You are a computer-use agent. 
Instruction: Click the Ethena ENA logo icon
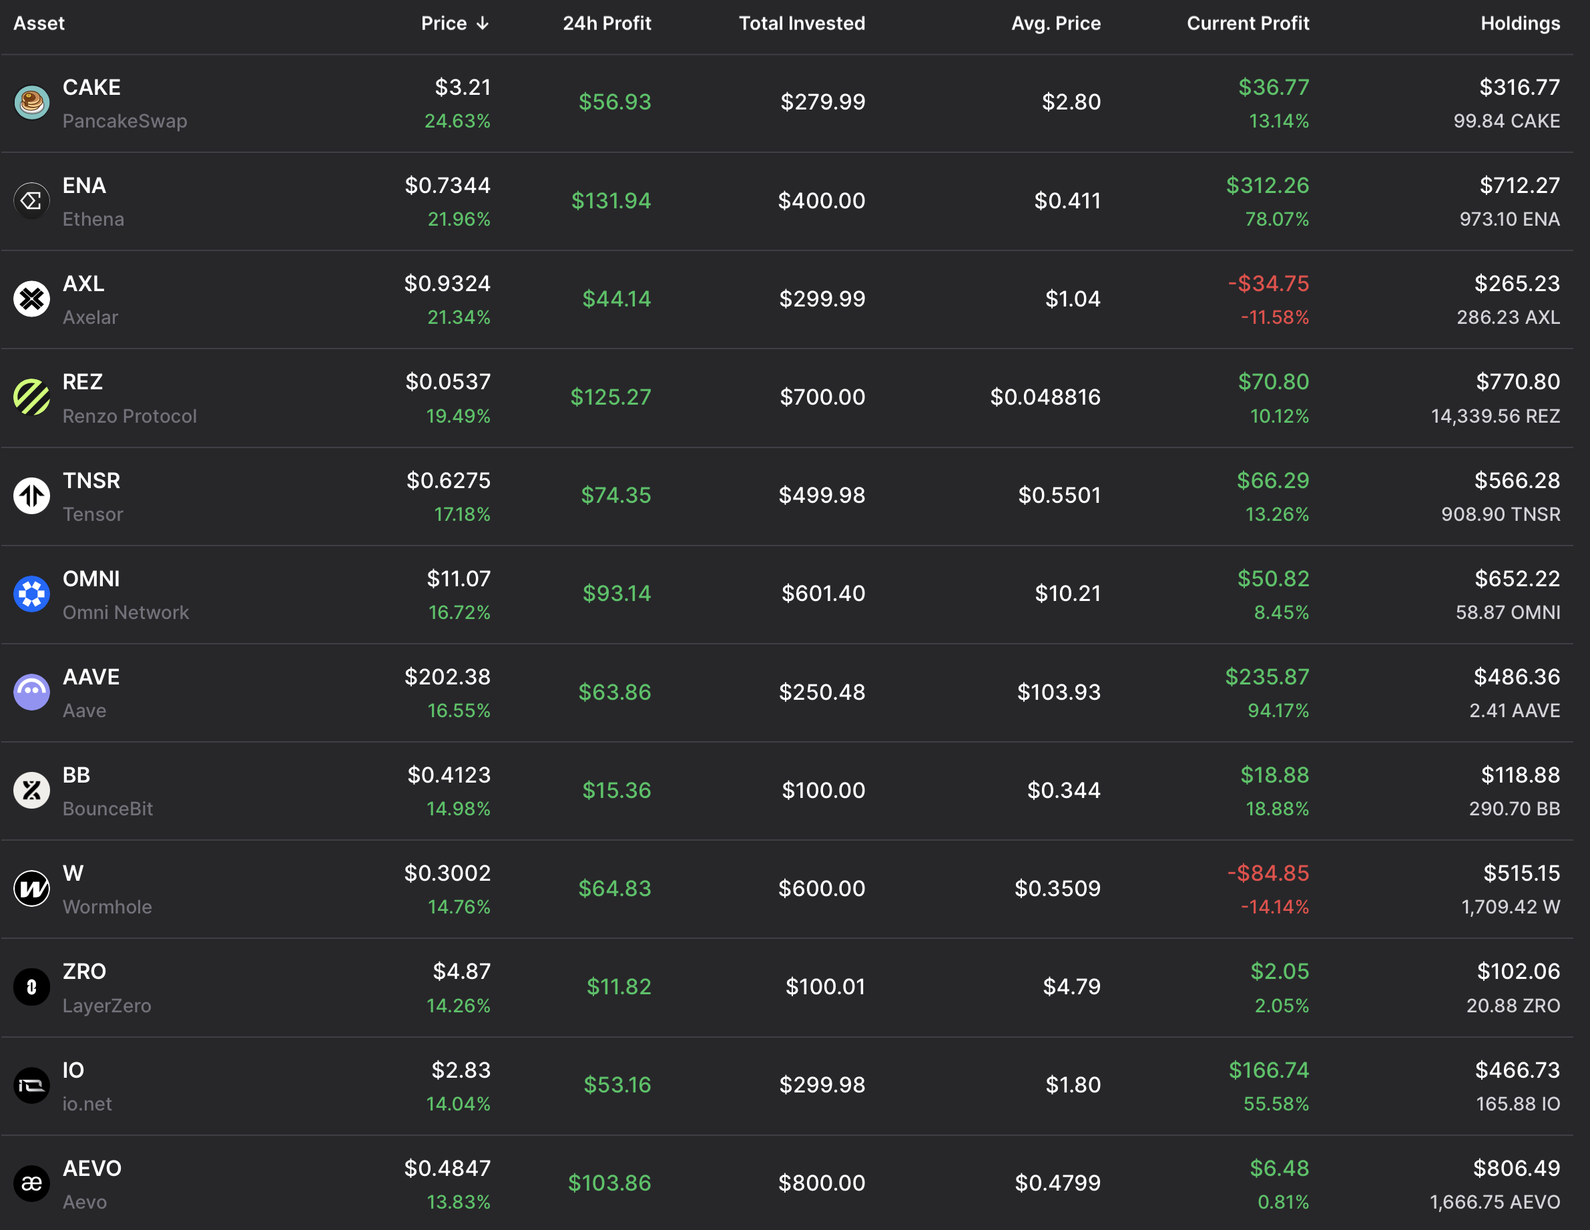click(x=32, y=201)
